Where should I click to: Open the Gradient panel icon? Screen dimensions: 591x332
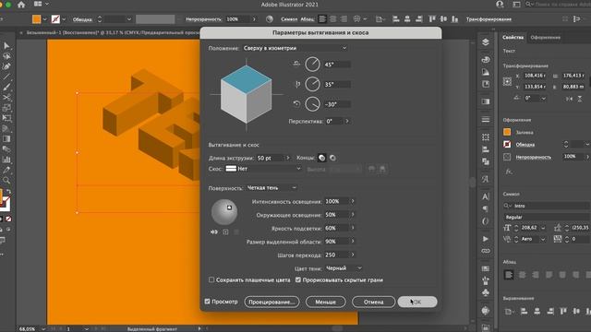point(486,101)
